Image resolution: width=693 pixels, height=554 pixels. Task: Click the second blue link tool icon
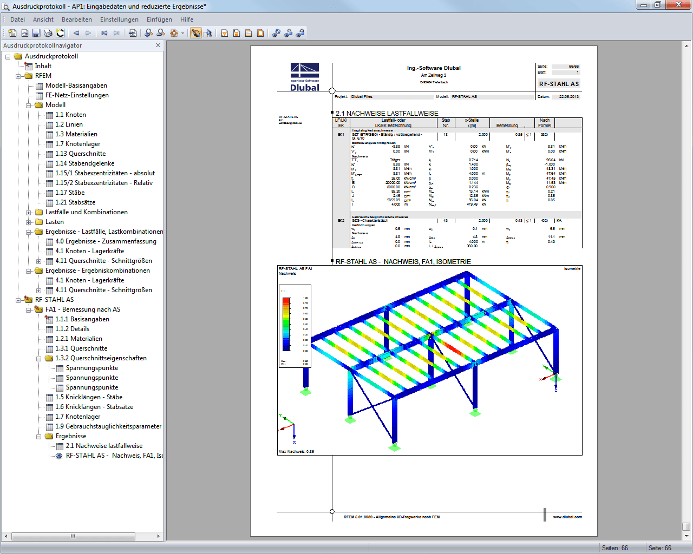coord(288,33)
